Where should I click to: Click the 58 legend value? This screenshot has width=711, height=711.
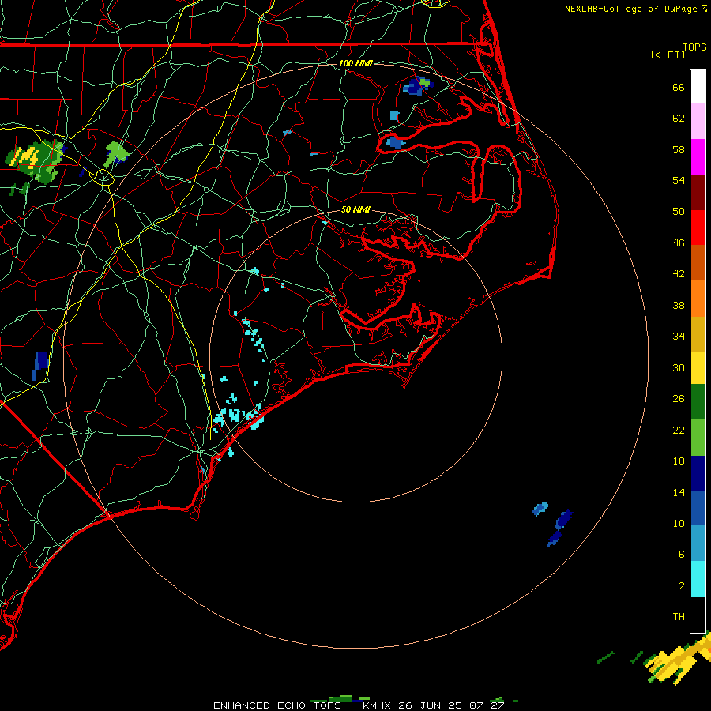pos(679,149)
